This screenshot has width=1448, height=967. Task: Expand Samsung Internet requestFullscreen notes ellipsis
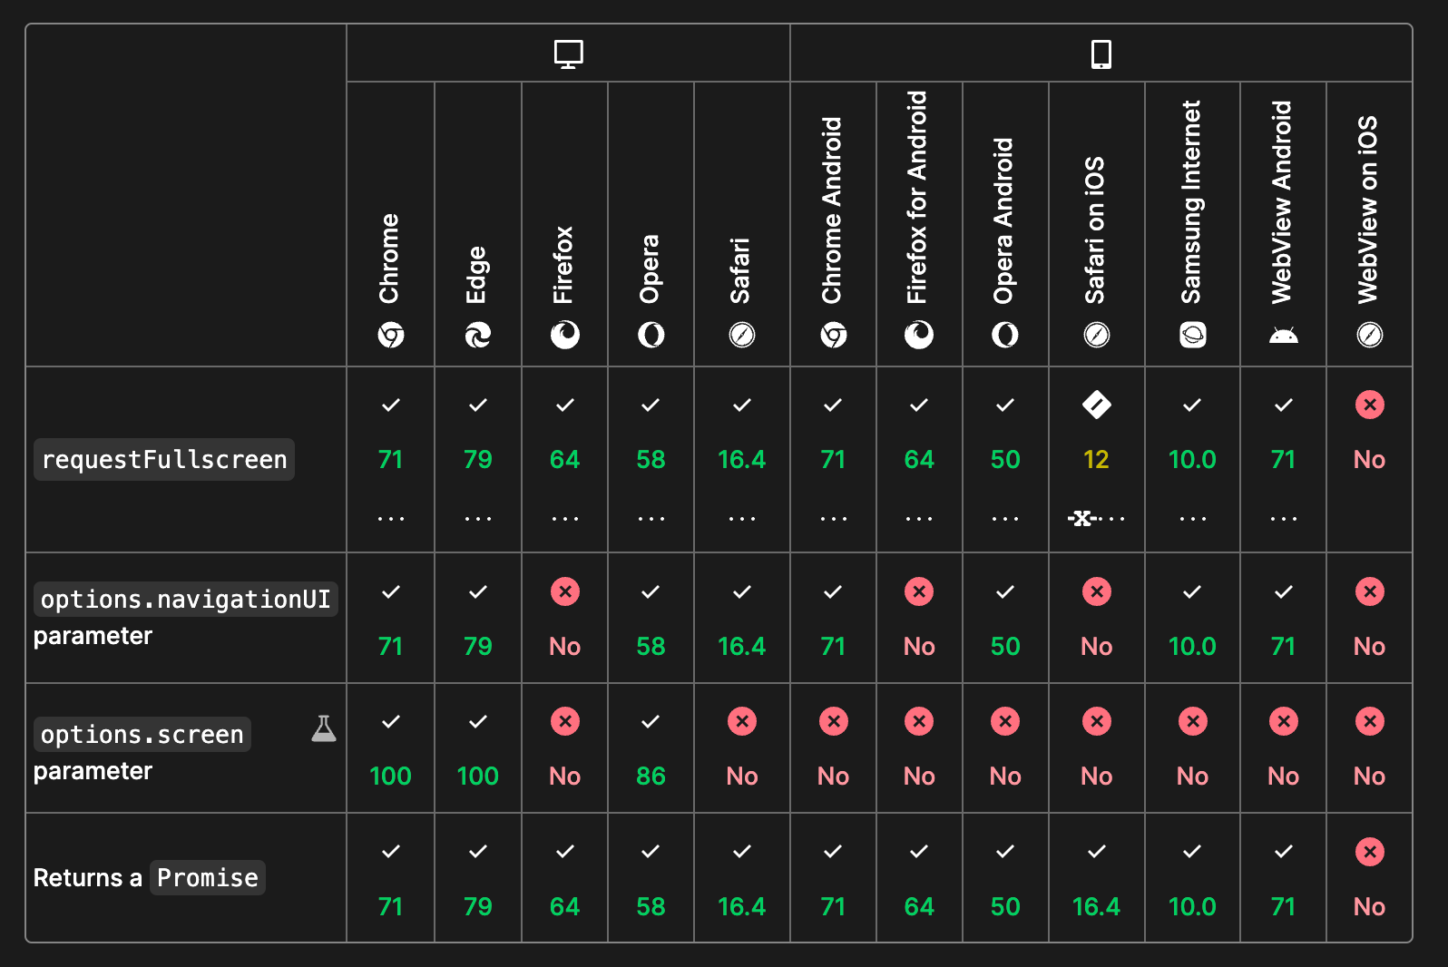point(1192,519)
